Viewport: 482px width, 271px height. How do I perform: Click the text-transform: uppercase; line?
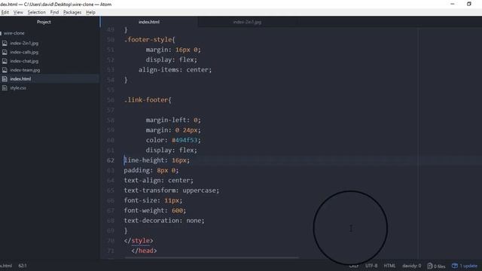coord(172,190)
